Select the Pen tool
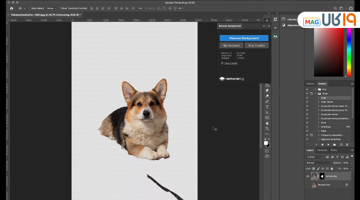The height and width of the screenshot is (200, 360). (x=267, y=102)
